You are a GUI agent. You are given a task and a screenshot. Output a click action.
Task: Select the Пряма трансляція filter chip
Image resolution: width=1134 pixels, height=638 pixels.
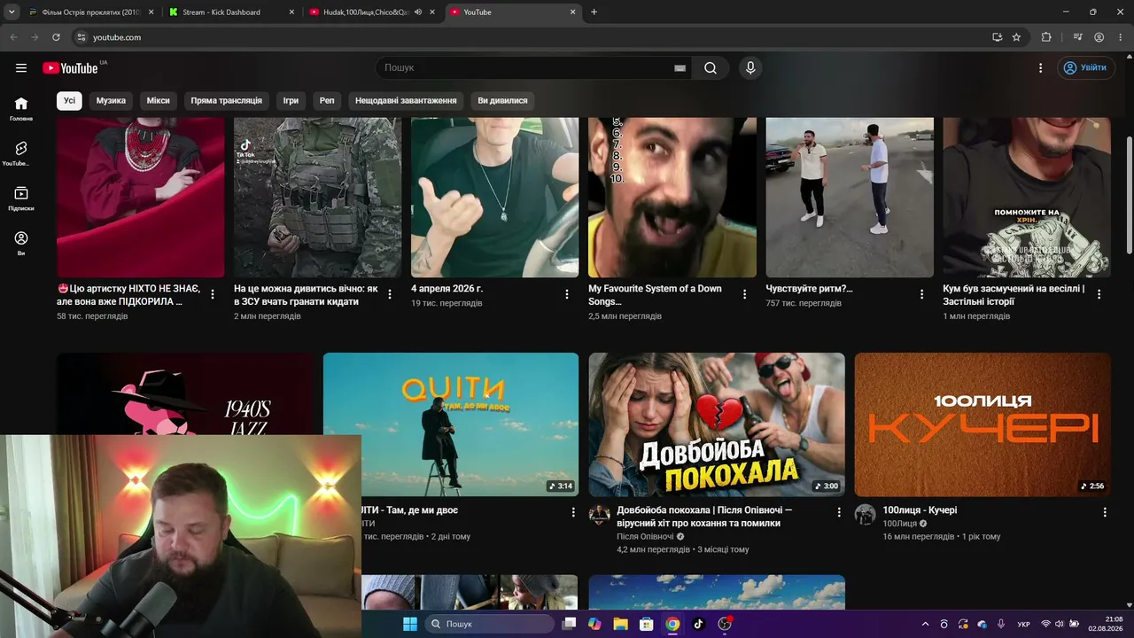point(226,101)
